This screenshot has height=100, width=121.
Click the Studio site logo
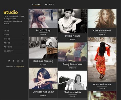(x=11, y=12)
